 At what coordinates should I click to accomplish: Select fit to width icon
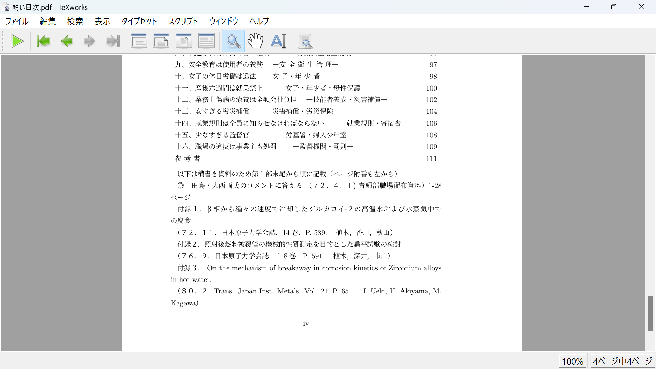click(161, 41)
